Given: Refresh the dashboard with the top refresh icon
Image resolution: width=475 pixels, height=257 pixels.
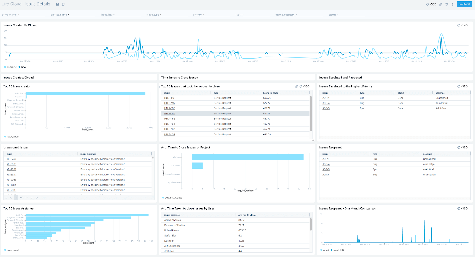Looking at the screenshot, I should 441,4.
